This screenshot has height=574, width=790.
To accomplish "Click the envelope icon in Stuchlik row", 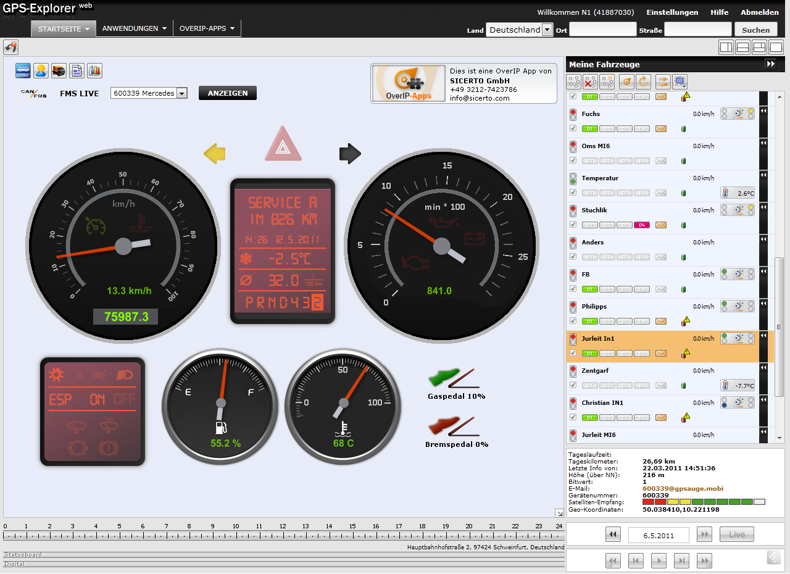I will pos(661,225).
